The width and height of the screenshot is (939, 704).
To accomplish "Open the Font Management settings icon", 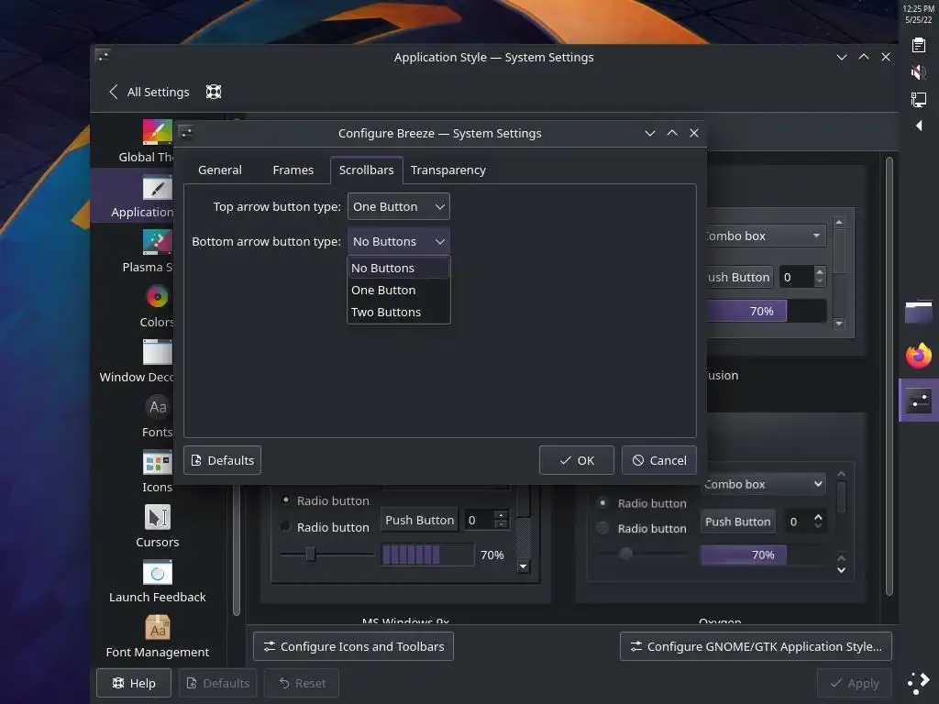I will pyautogui.click(x=158, y=627).
